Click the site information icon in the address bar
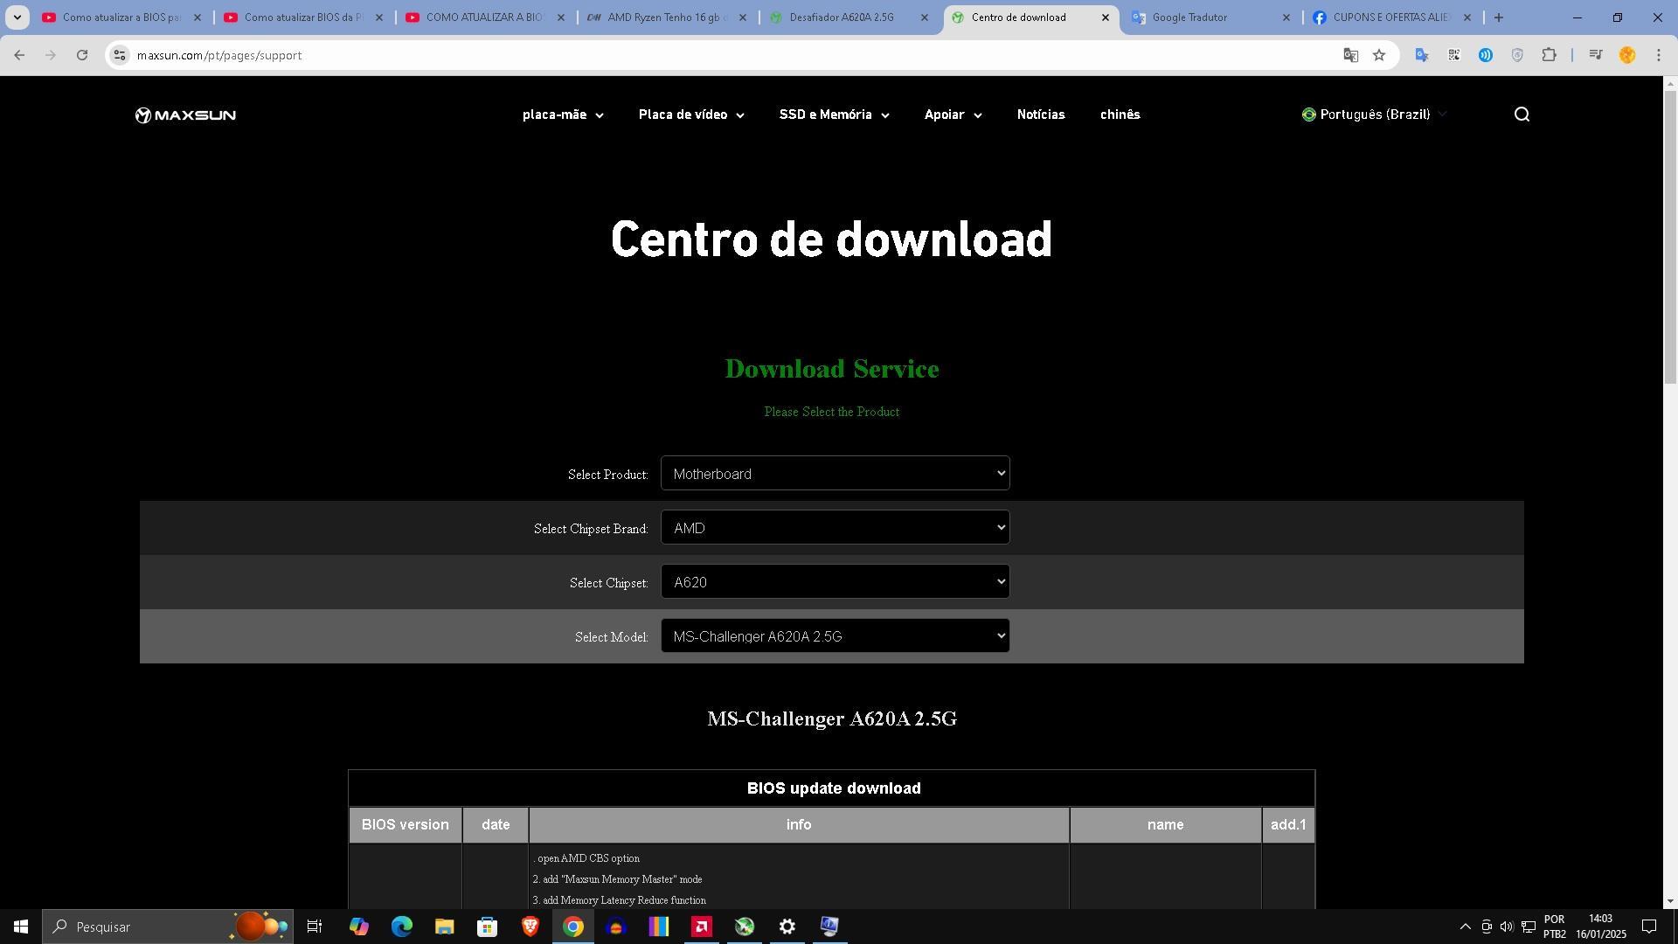Image resolution: width=1678 pixels, height=944 pixels. pyautogui.click(x=120, y=55)
